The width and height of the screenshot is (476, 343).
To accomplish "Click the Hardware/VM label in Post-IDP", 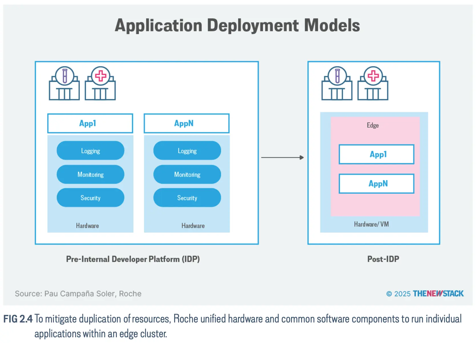I will click(x=371, y=224).
